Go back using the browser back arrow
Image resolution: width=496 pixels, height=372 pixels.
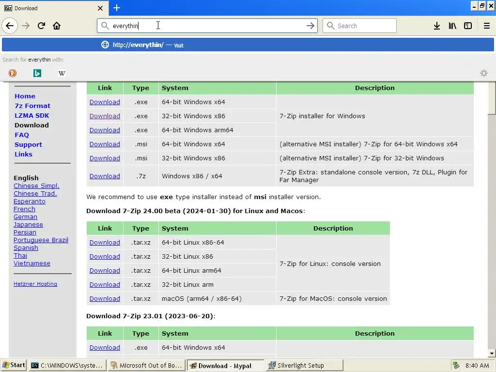(10, 26)
